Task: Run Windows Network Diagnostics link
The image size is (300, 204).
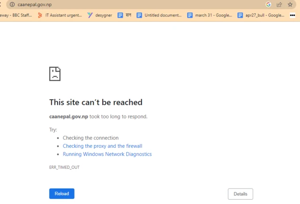Action: click(x=107, y=154)
